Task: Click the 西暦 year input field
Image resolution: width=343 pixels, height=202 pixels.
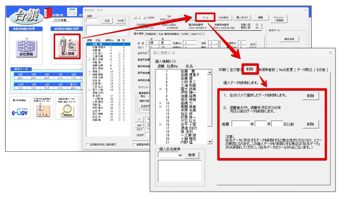Action: 241,124
